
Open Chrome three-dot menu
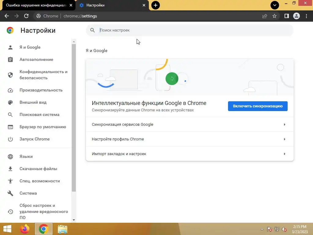coord(306,16)
